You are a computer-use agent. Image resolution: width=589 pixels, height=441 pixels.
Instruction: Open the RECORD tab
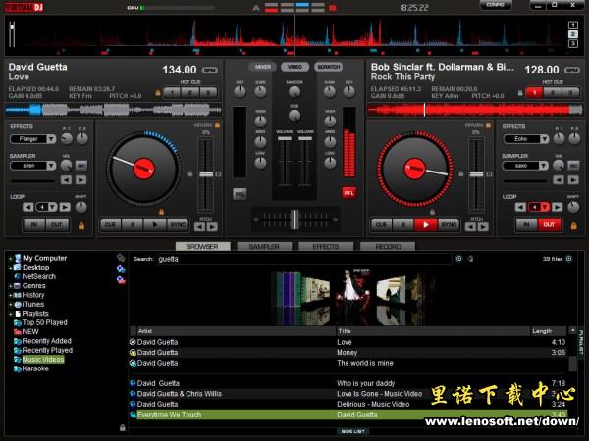pos(388,247)
